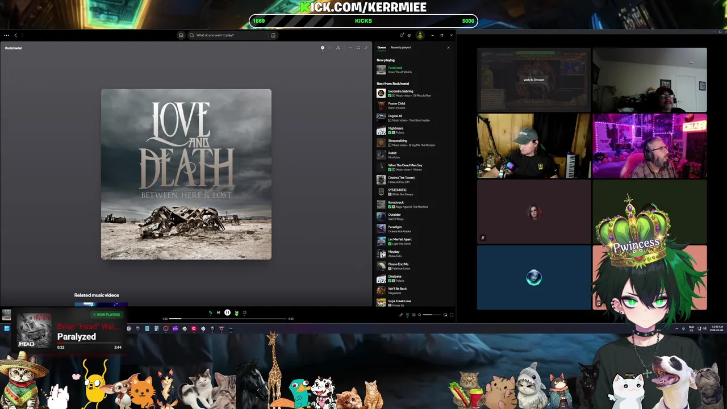Screen dimensions: 727x409
Task: Click the 'Watch Stream' tile
Action: 534,80
